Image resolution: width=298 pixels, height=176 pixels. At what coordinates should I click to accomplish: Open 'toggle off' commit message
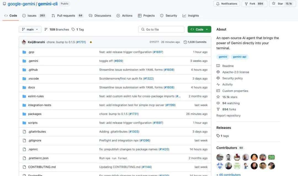[106, 61]
